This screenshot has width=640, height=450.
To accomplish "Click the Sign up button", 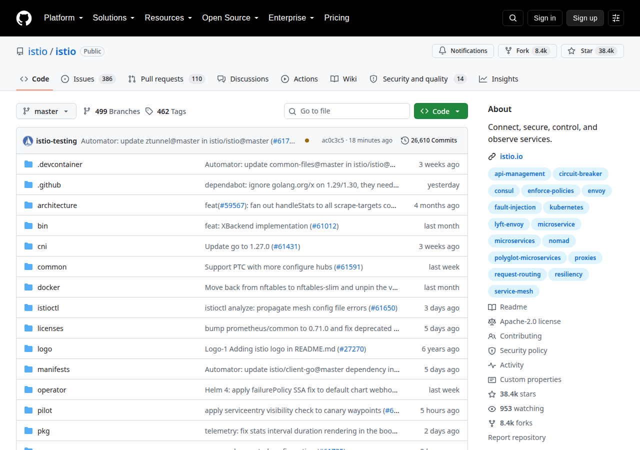I will click(x=585, y=18).
